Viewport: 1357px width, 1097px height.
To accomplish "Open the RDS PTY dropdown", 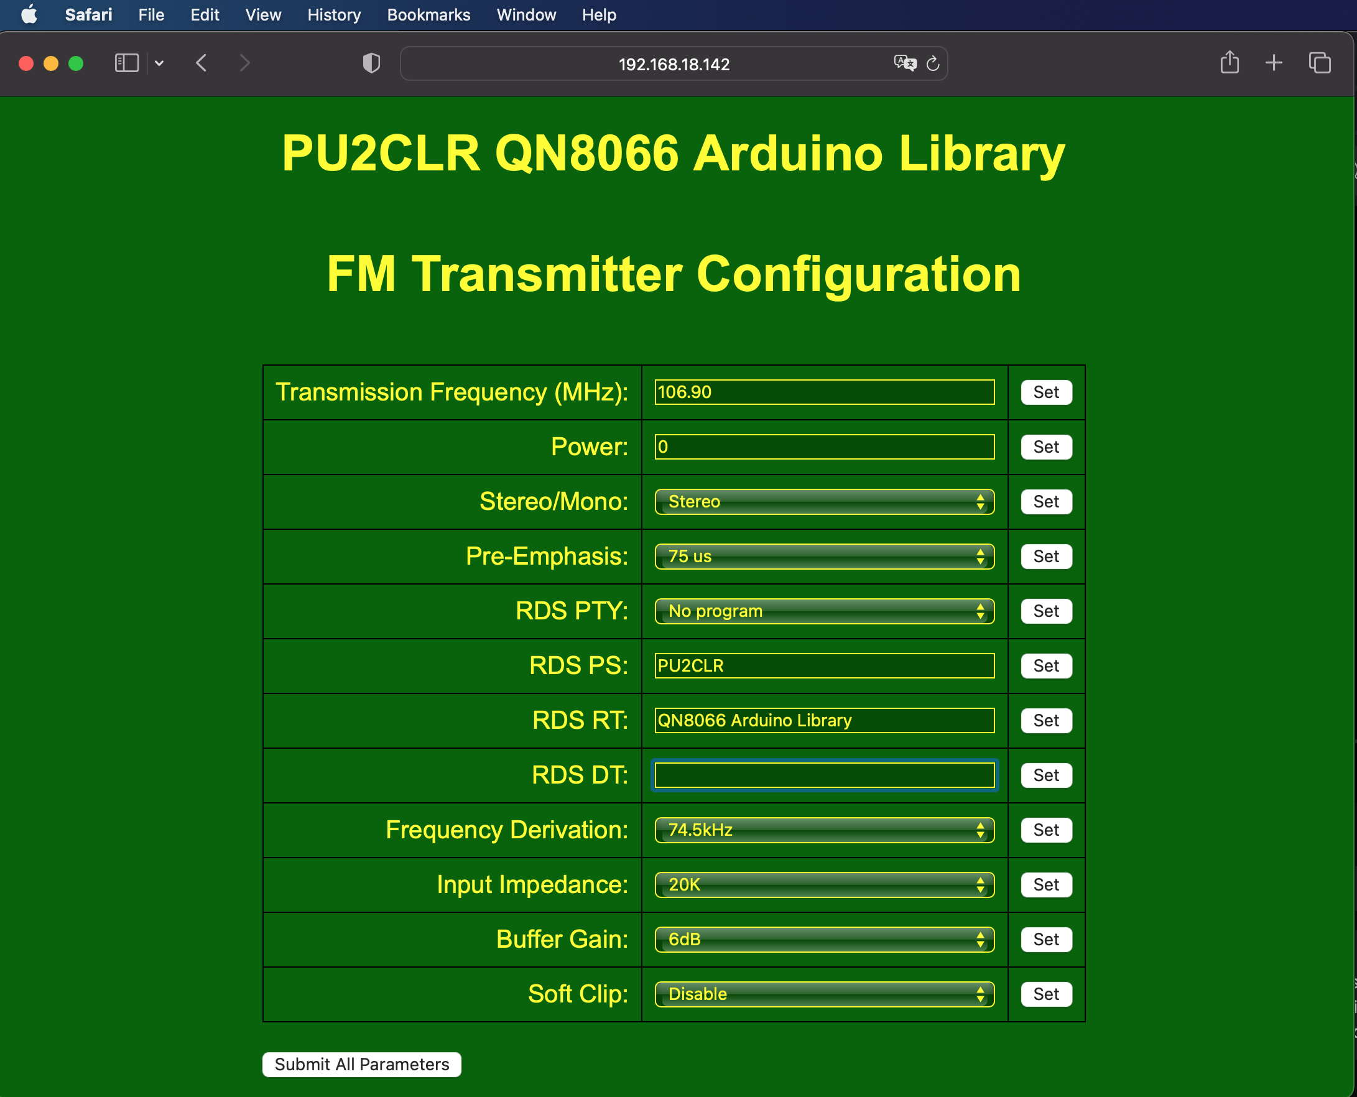I will tap(824, 611).
